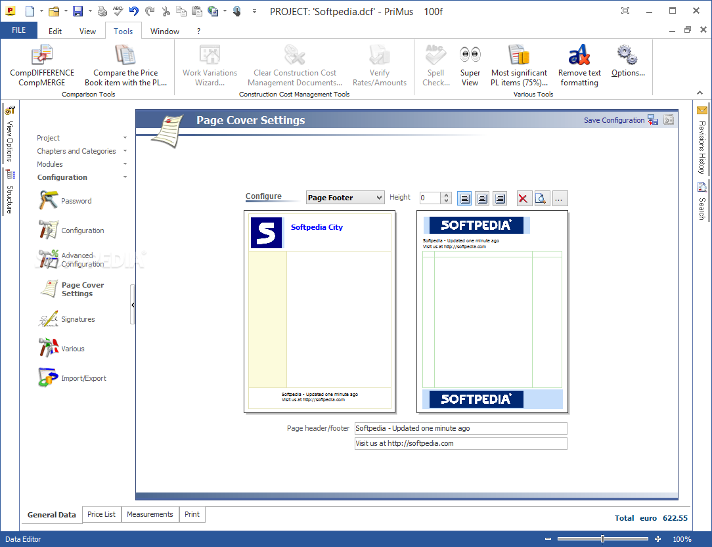
Task: Click the touch mode hand icon
Action: [236, 11]
